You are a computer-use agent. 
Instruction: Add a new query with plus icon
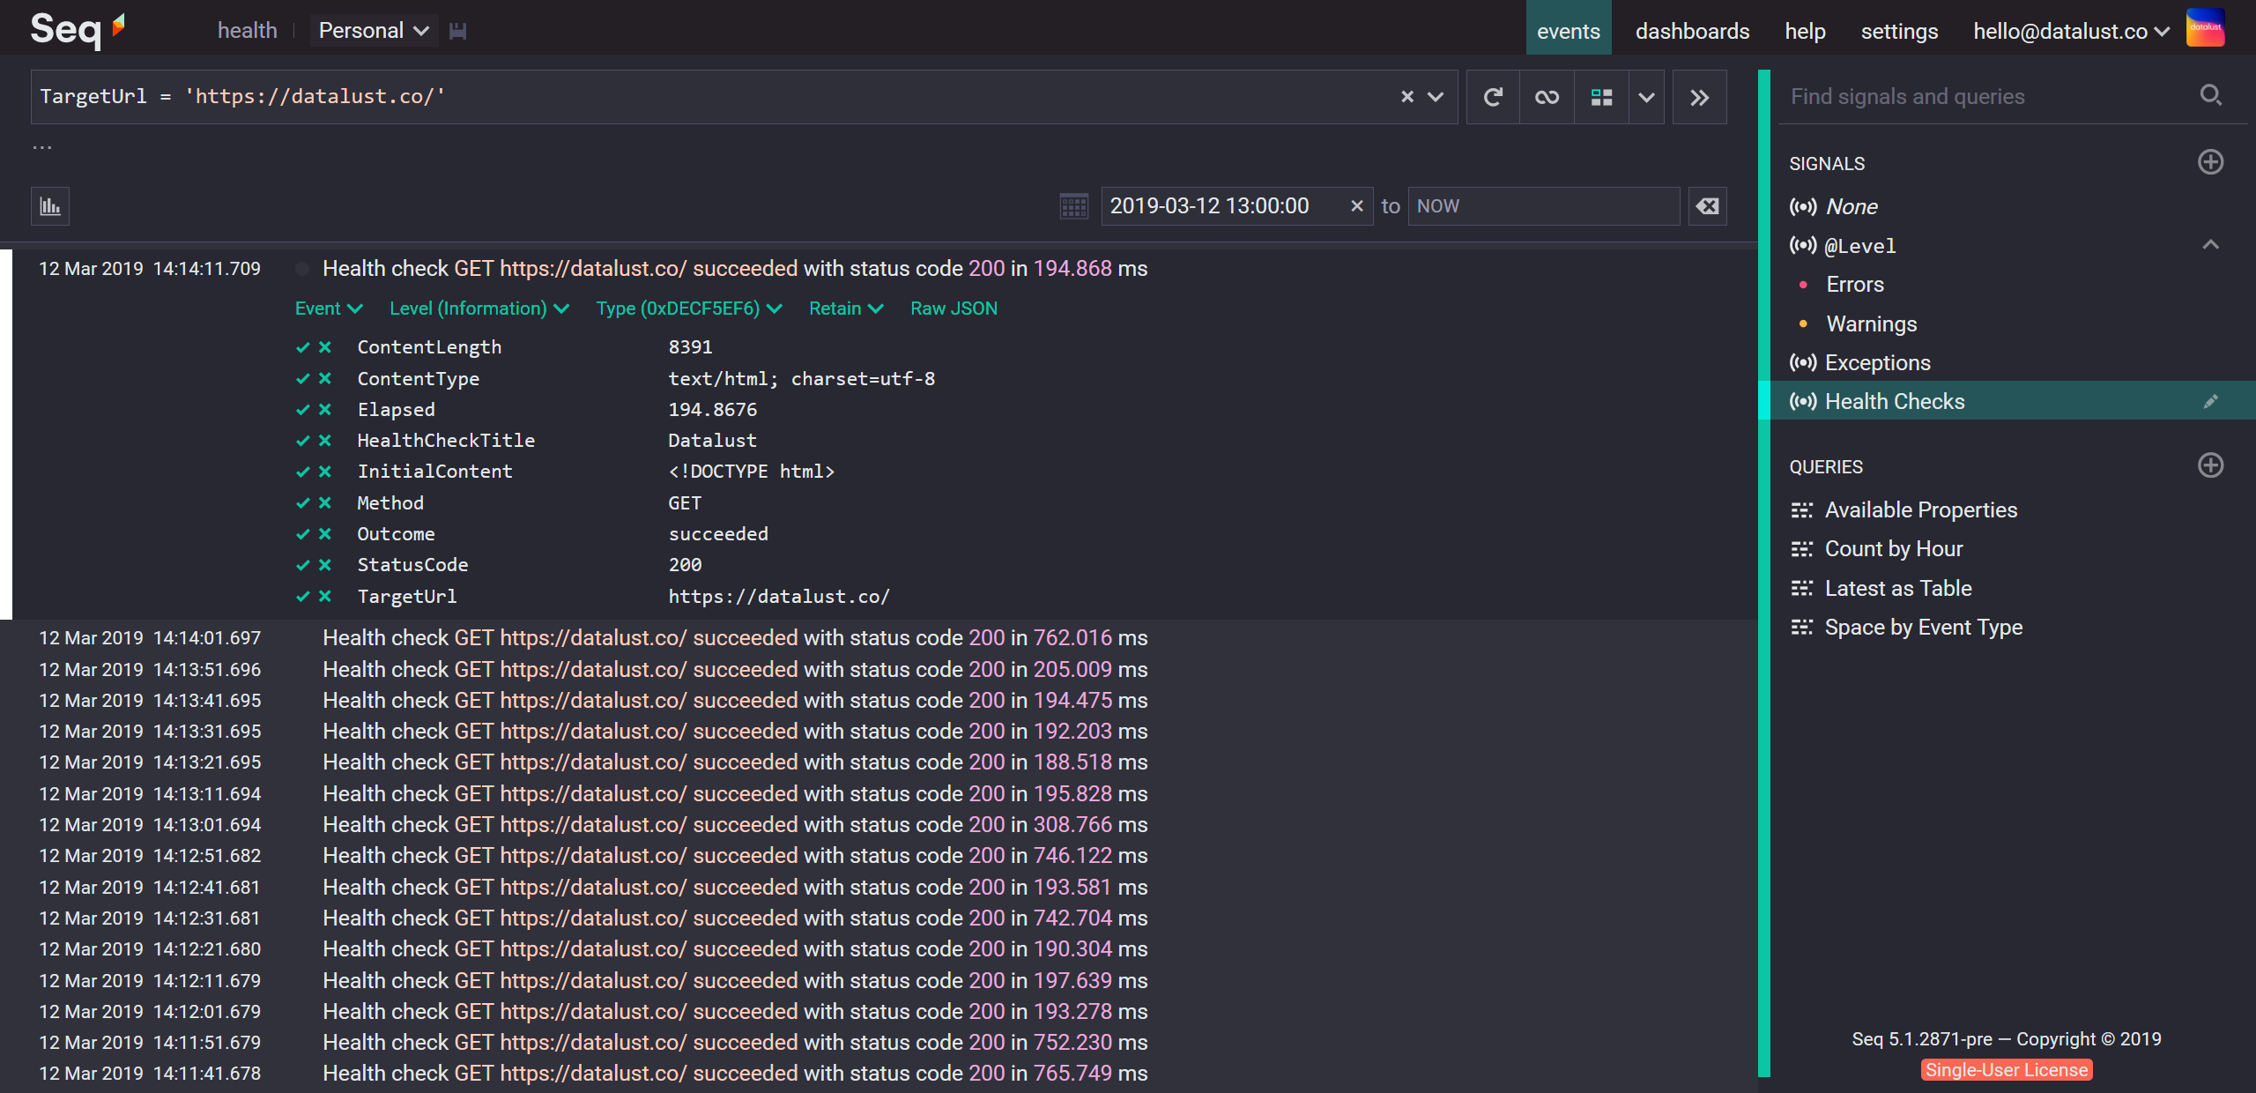click(x=2210, y=465)
